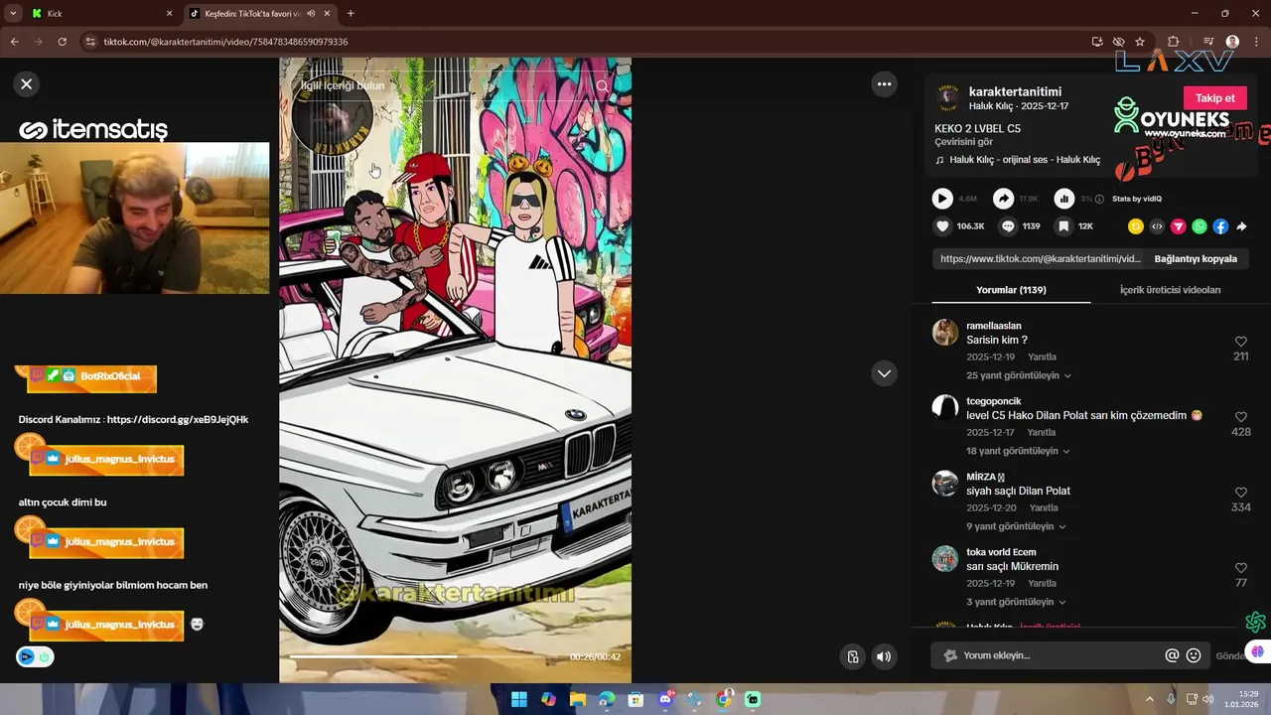Like tcegoponcik's comment heart

pyautogui.click(x=1240, y=417)
